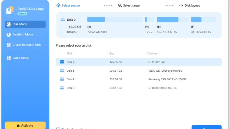Screen dimensions: 230x129
Task: Select Disk 0 row in the list
Action: click(139, 62)
